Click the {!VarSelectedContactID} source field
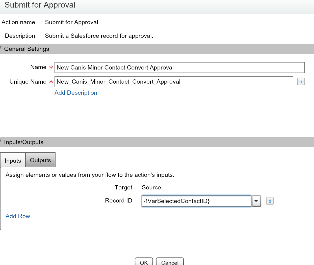 click(x=196, y=201)
